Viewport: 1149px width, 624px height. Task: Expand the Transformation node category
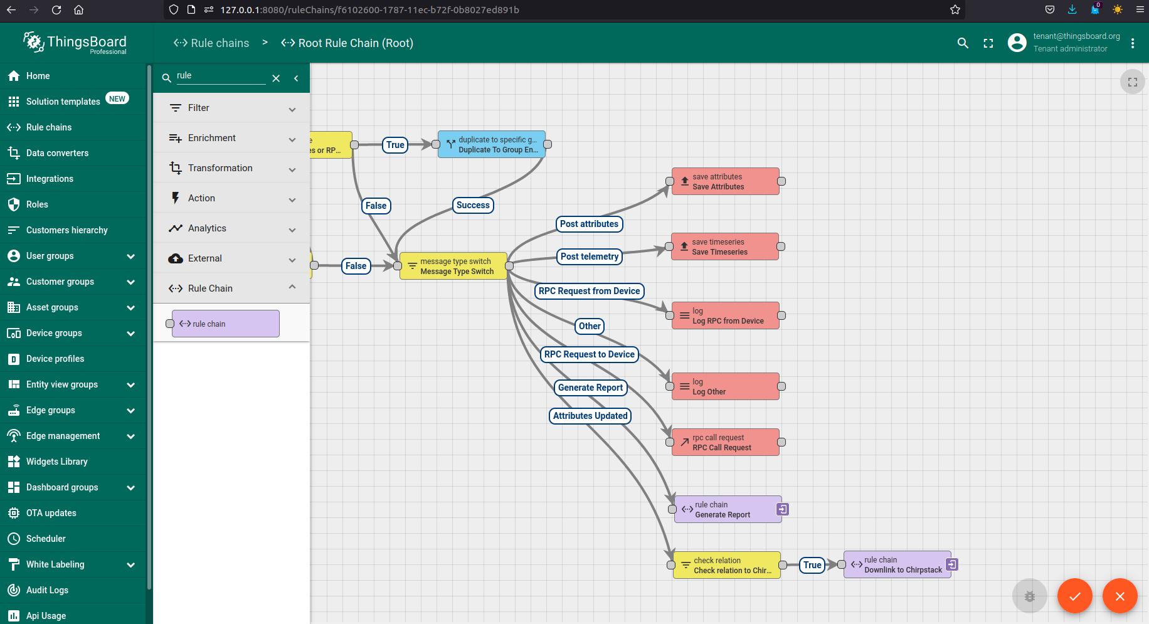click(x=231, y=168)
